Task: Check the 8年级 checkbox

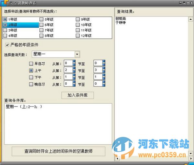Action: (41, 36)
